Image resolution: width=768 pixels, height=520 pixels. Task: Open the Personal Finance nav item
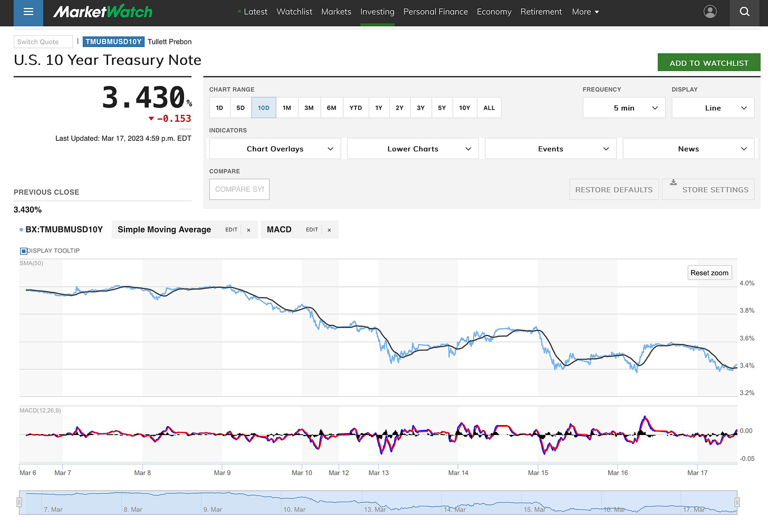tap(436, 12)
